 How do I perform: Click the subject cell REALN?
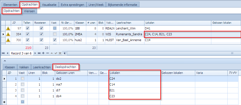[x=110, y=28]
